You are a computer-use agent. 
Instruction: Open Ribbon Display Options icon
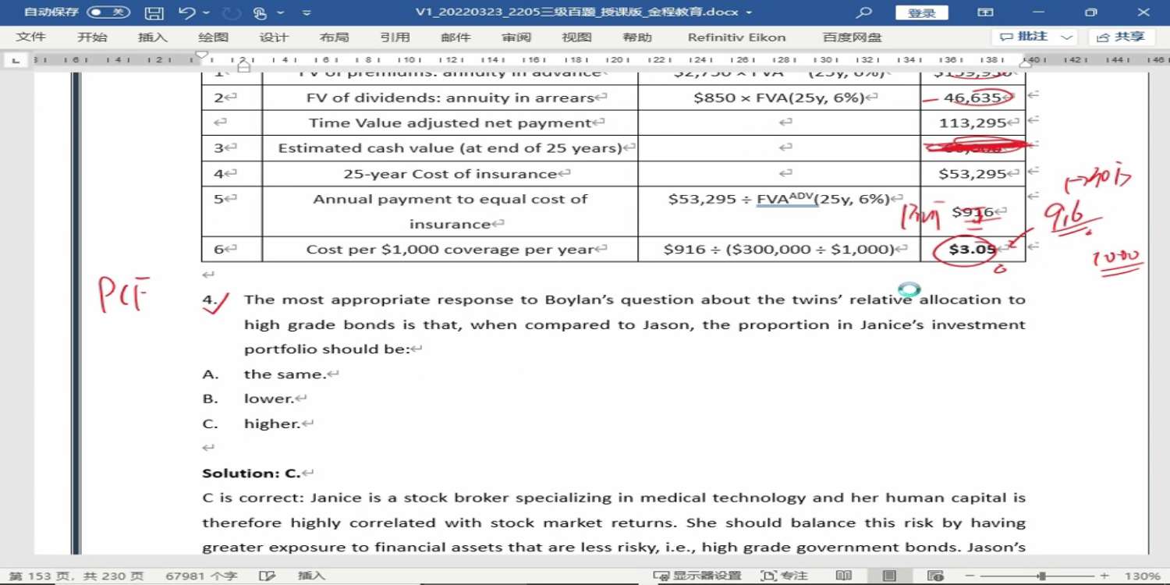coord(986,12)
